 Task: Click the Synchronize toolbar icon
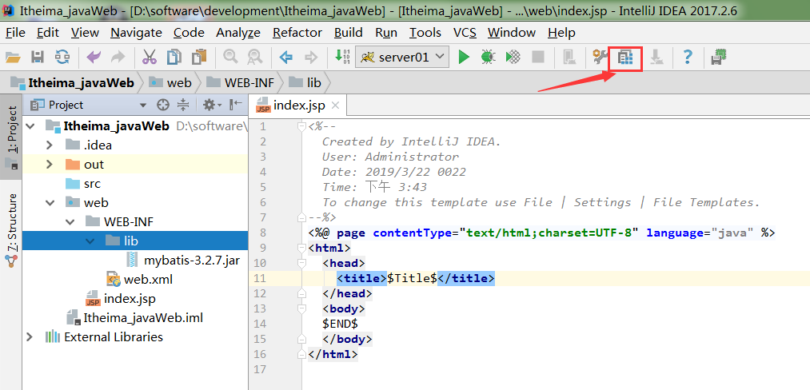pos(62,57)
